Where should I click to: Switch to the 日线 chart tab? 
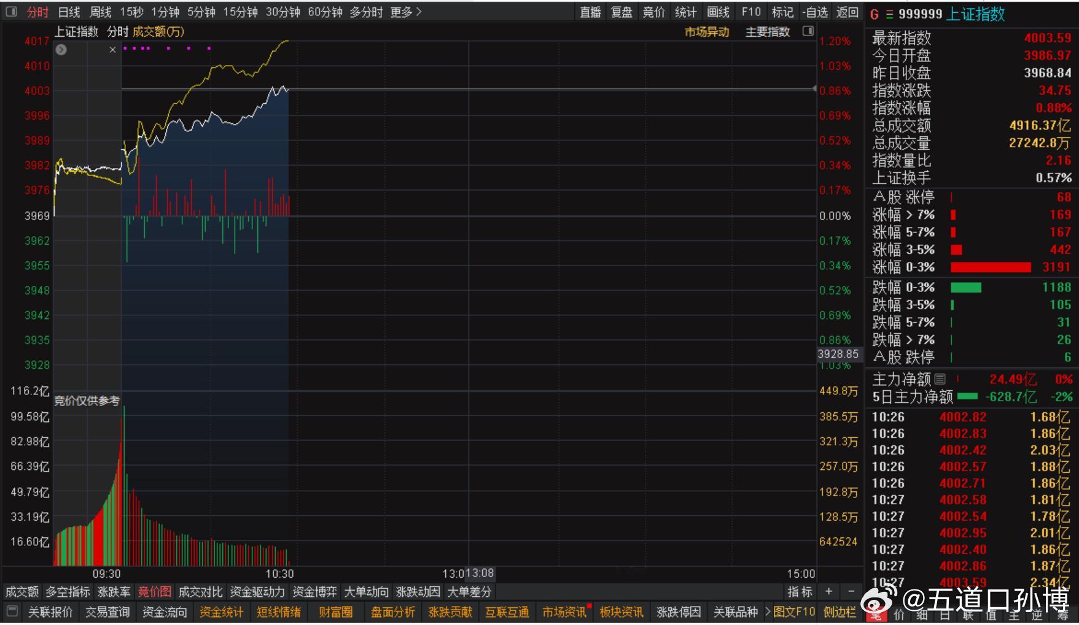tap(69, 12)
